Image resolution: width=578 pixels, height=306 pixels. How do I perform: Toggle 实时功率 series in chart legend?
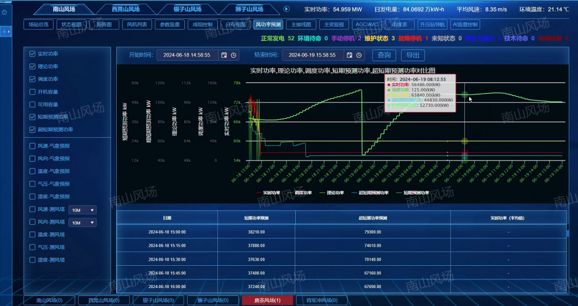268,193
